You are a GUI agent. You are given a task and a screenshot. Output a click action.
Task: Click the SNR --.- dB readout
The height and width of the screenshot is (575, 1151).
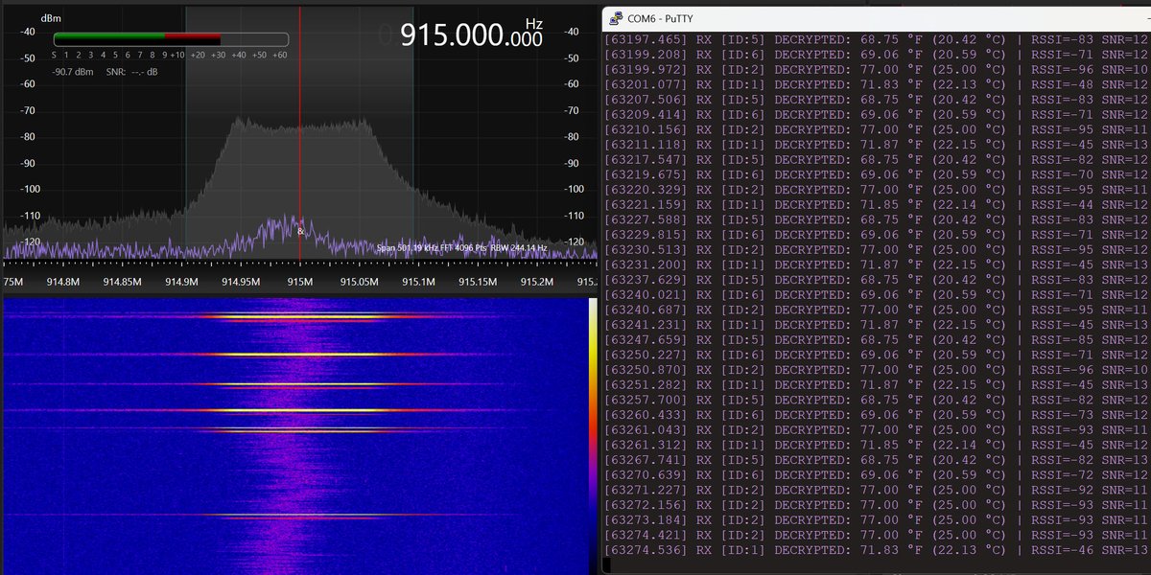pyautogui.click(x=131, y=72)
